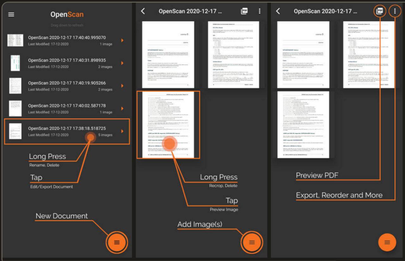Preview the third page image on the middle screen

pyautogui.click(x=168, y=125)
